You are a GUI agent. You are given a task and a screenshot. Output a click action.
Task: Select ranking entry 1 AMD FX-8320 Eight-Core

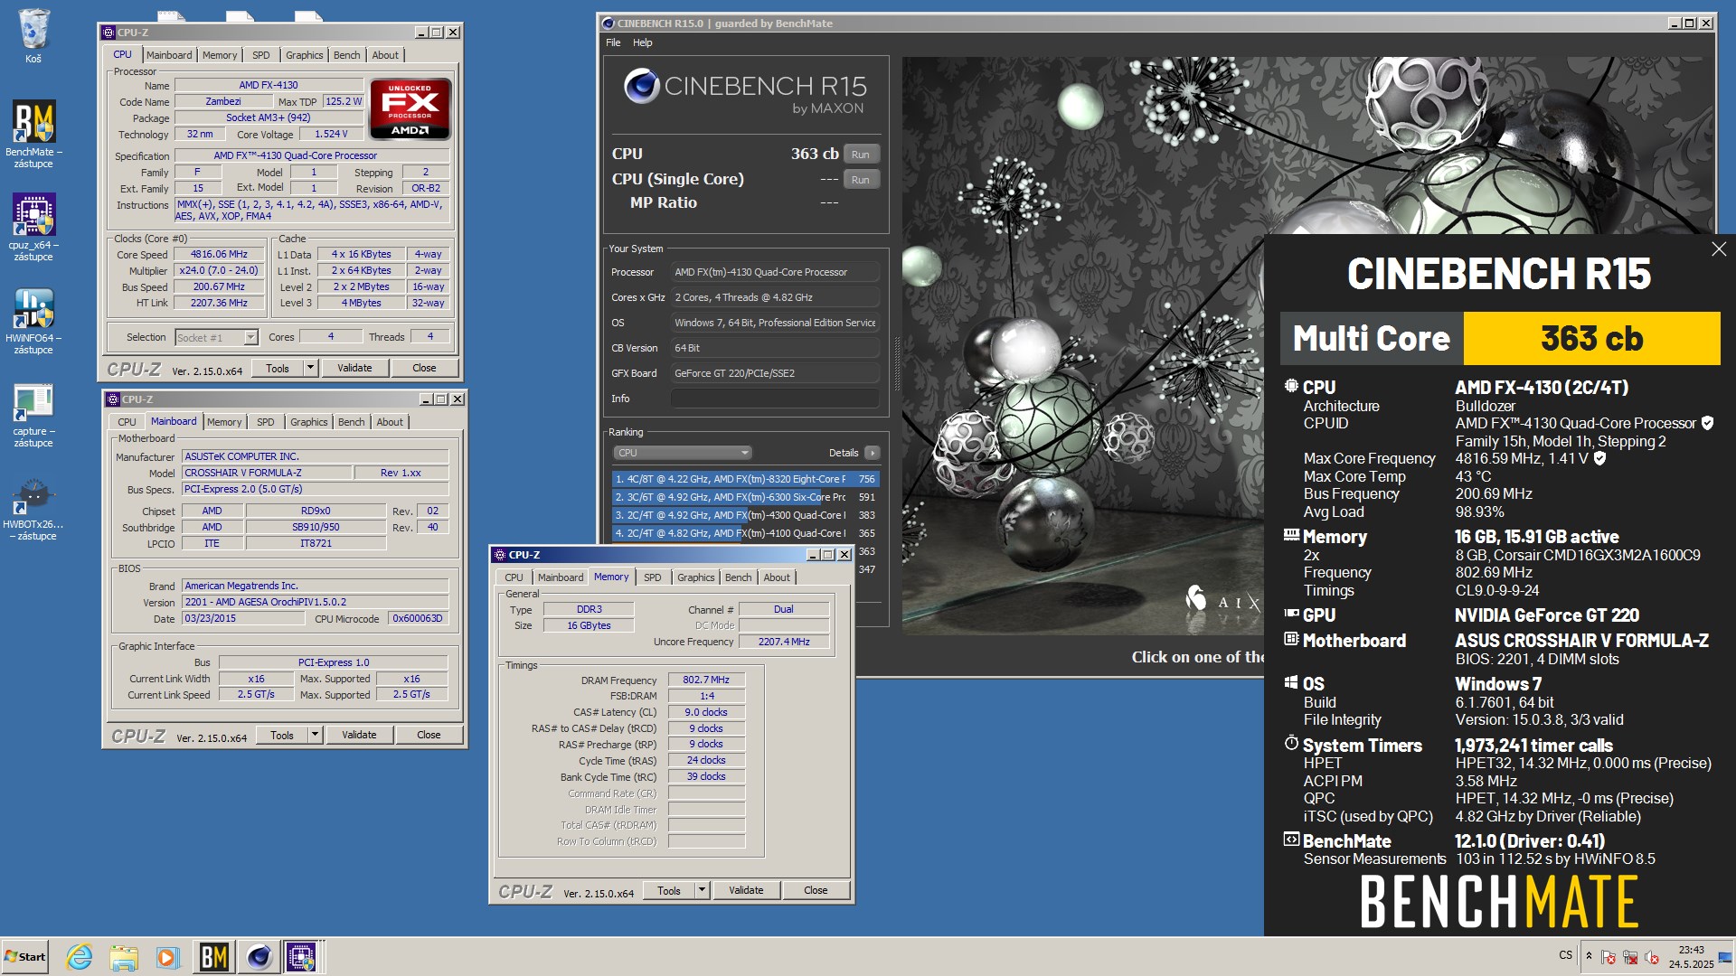744,479
